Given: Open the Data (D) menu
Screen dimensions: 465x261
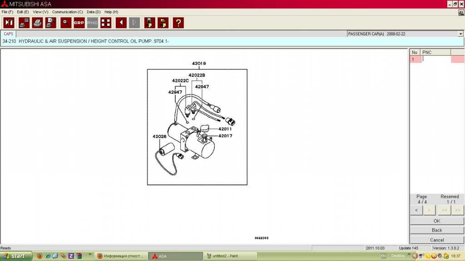Looking at the screenshot, I should click(94, 12).
